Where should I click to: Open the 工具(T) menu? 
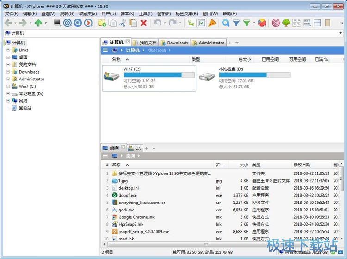pyautogui.click(x=146, y=14)
